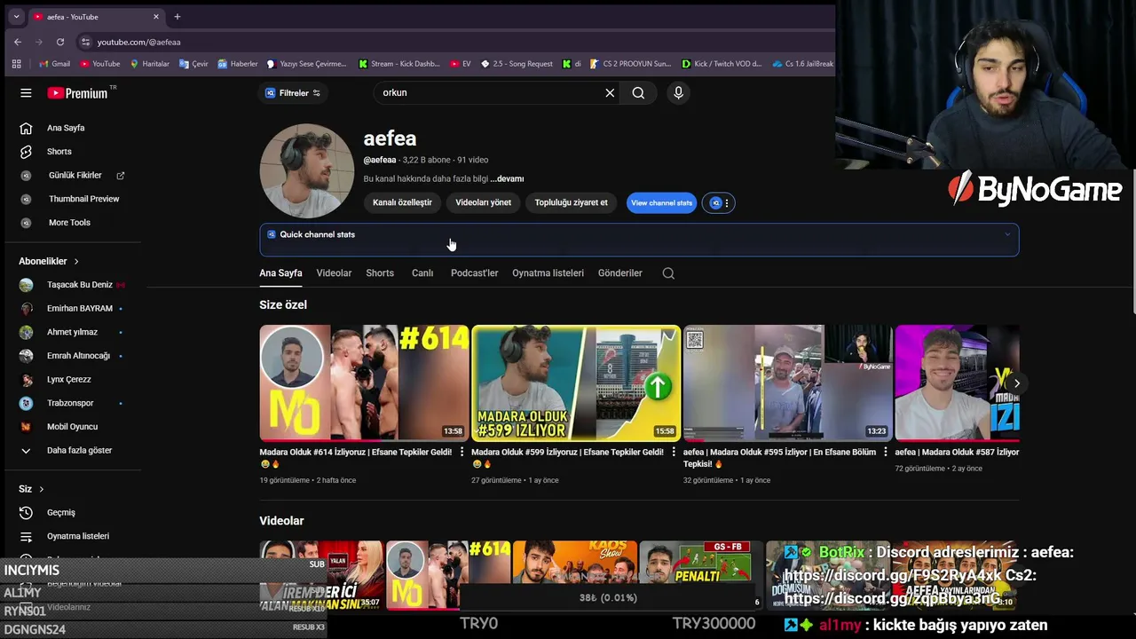Switch to the Canlı tab

422,273
